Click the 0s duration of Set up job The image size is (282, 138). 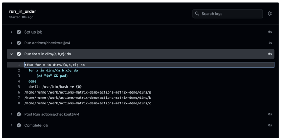pos(270,32)
